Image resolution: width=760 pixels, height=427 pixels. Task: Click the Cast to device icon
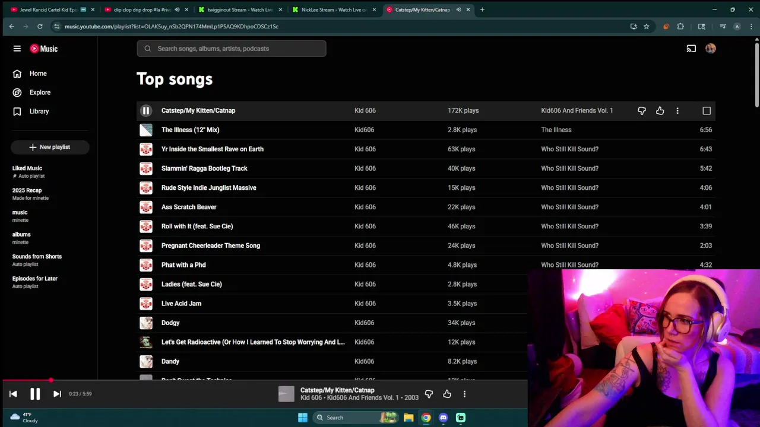click(691, 49)
